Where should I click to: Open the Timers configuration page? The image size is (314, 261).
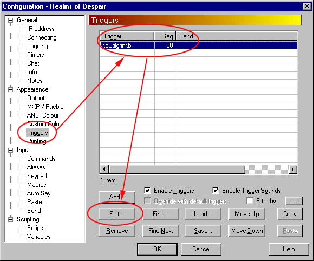click(35, 55)
